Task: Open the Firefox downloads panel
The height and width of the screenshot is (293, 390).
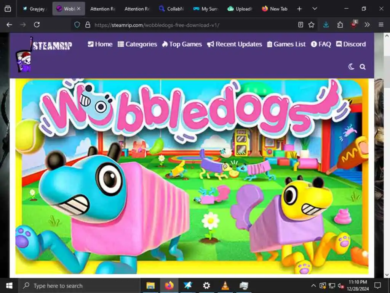Action: point(326,25)
